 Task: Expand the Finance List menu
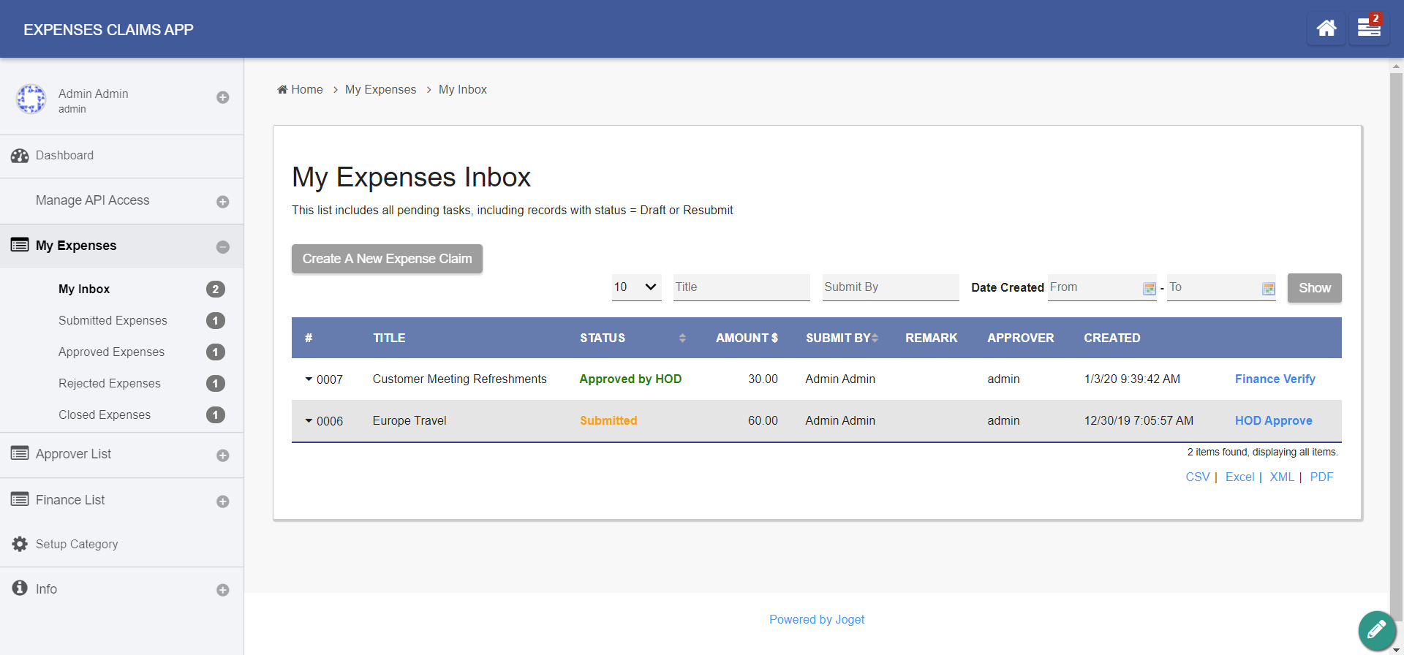[223, 501]
